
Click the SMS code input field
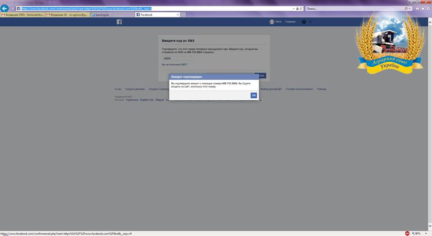[x=177, y=59]
